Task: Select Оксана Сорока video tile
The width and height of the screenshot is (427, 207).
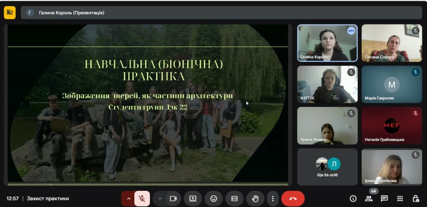Action: pyautogui.click(x=392, y=43)
